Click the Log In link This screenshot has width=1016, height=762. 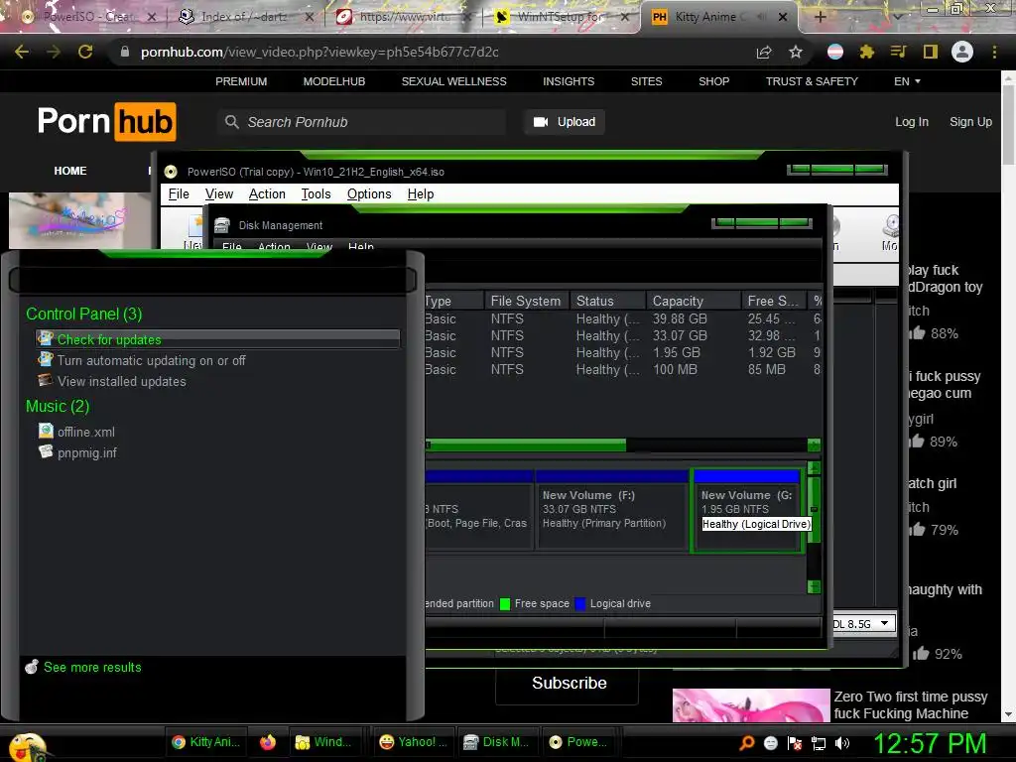coord(912,122)
